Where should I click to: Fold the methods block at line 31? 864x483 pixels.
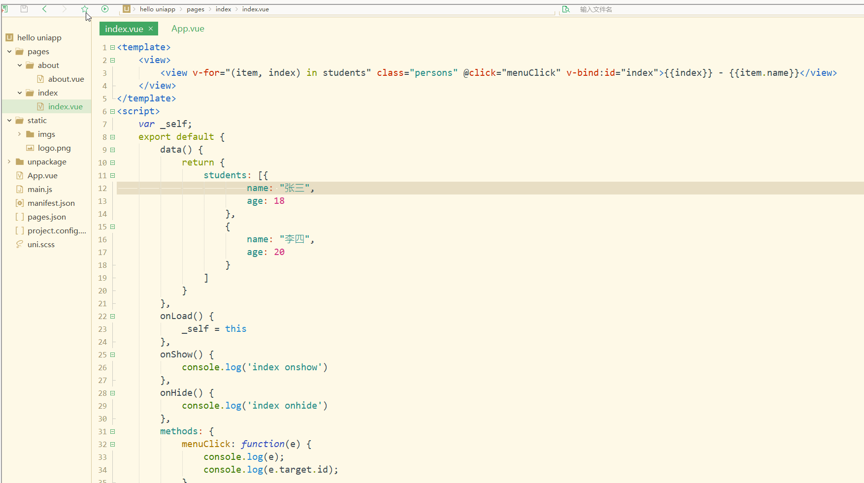pyautogui.click(x=112, y=431)
